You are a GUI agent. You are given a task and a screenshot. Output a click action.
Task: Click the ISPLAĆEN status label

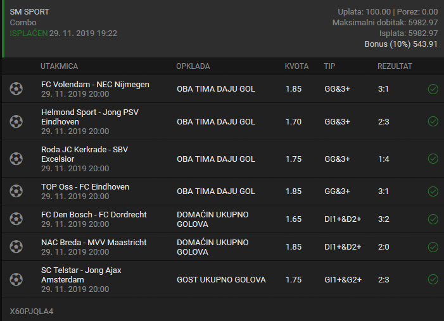coord(29,33)
